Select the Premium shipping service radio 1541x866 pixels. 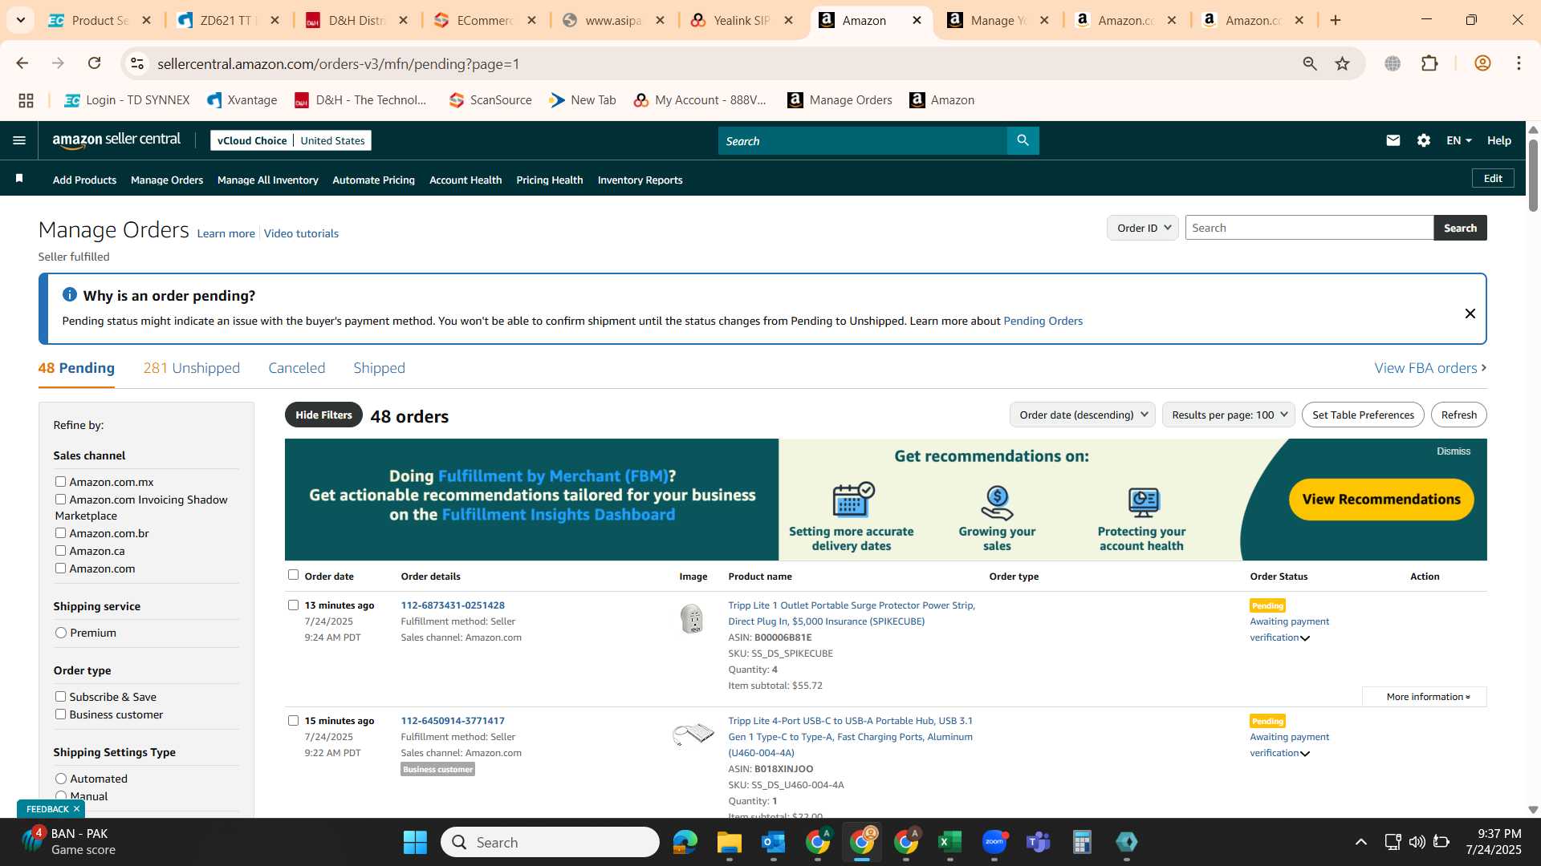tap(61, 633)
